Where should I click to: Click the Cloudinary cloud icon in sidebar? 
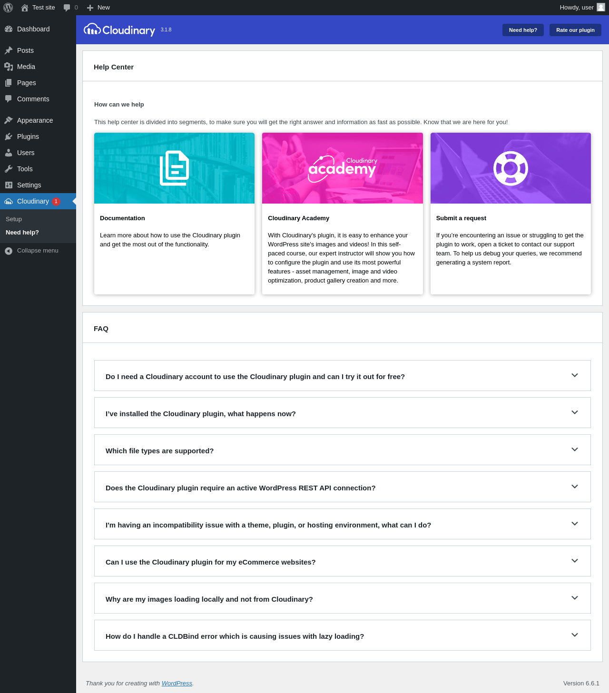(x=9, y=201)
